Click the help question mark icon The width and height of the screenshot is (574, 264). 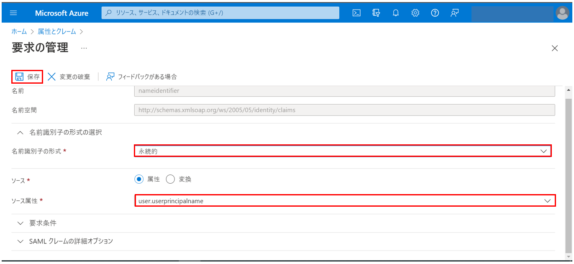(435, 13)
